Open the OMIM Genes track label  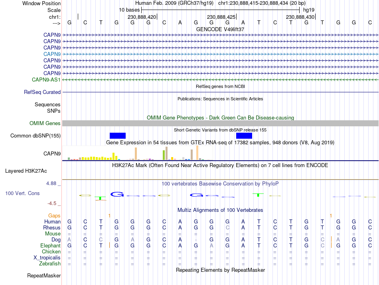click(x=45, y=123)
